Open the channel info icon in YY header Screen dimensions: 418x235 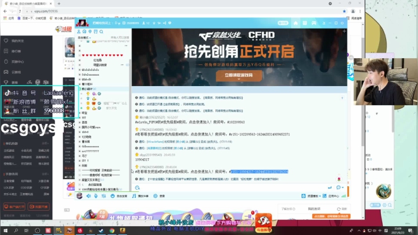point(170,23)
